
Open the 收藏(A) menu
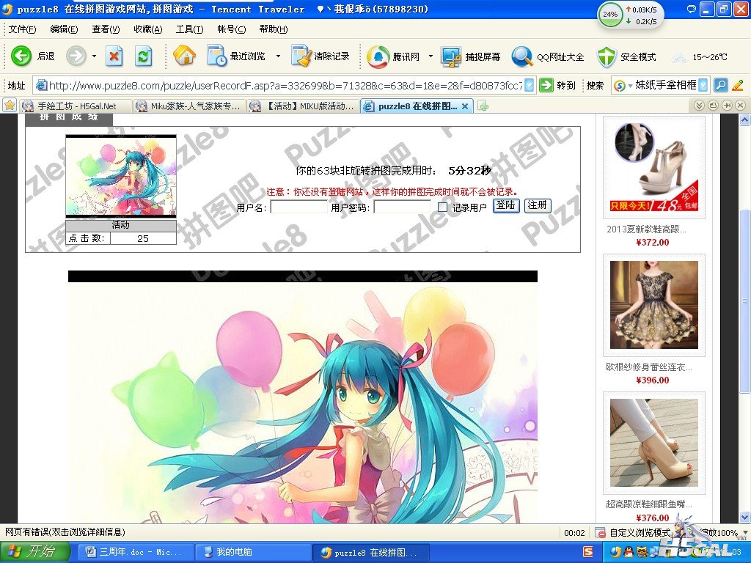[x=148, y=29]
